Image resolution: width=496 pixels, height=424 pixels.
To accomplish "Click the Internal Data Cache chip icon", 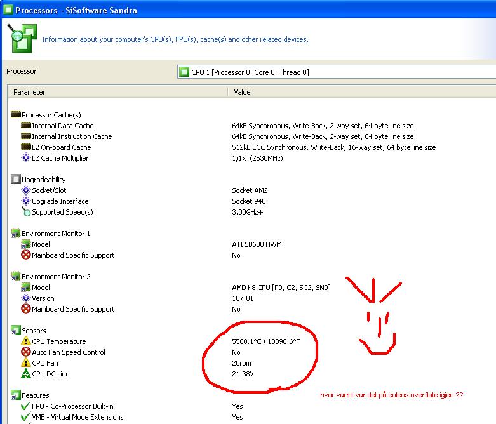I will click(x=26, y=125).
